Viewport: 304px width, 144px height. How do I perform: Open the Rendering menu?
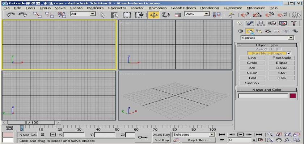coord(210,8)
